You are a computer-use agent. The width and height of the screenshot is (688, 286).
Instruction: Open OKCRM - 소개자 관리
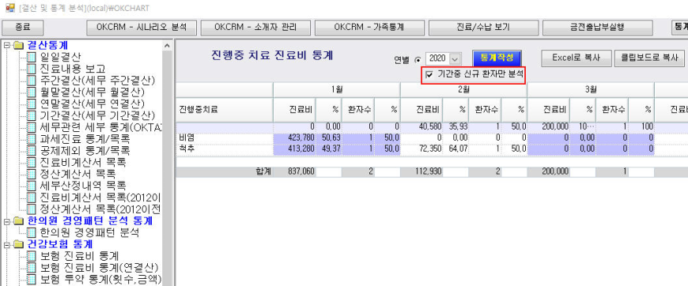(255, 27)
